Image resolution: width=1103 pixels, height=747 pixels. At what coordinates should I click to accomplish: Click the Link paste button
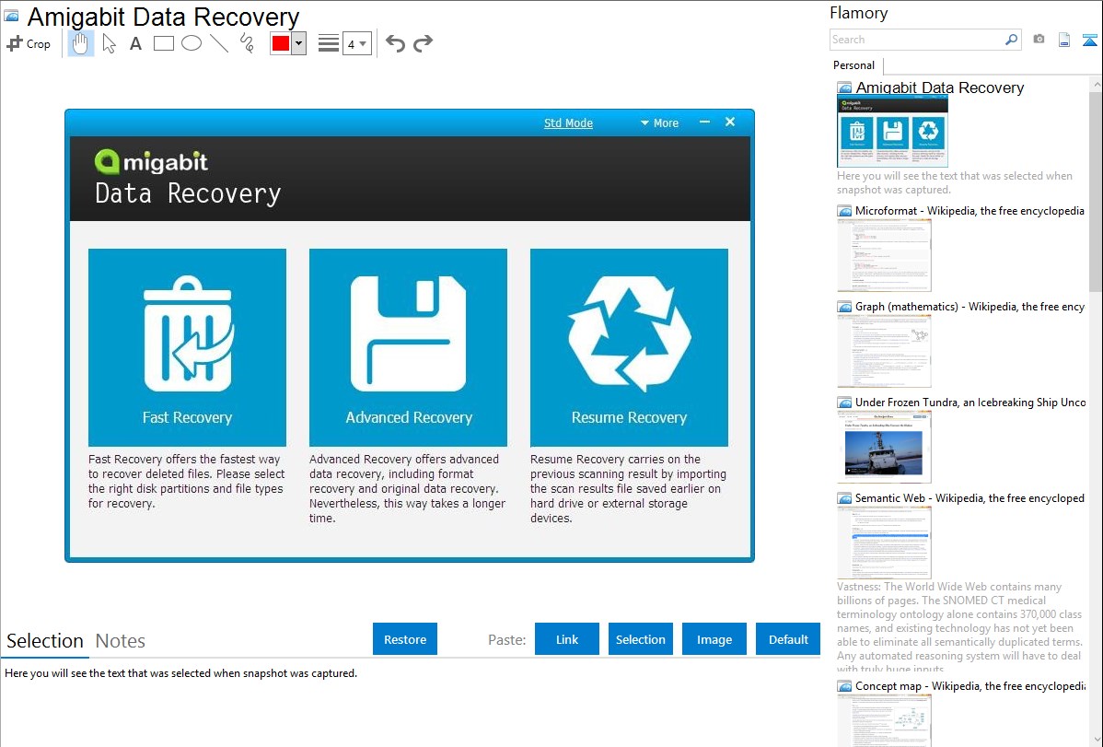(x=567, y=639)
